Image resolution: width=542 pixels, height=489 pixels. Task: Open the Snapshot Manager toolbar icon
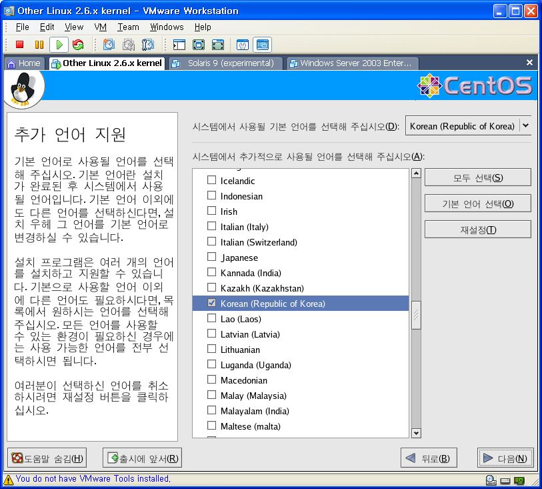point(148,45)
